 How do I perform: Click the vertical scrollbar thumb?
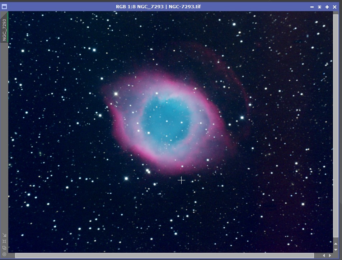coord(336,126)
